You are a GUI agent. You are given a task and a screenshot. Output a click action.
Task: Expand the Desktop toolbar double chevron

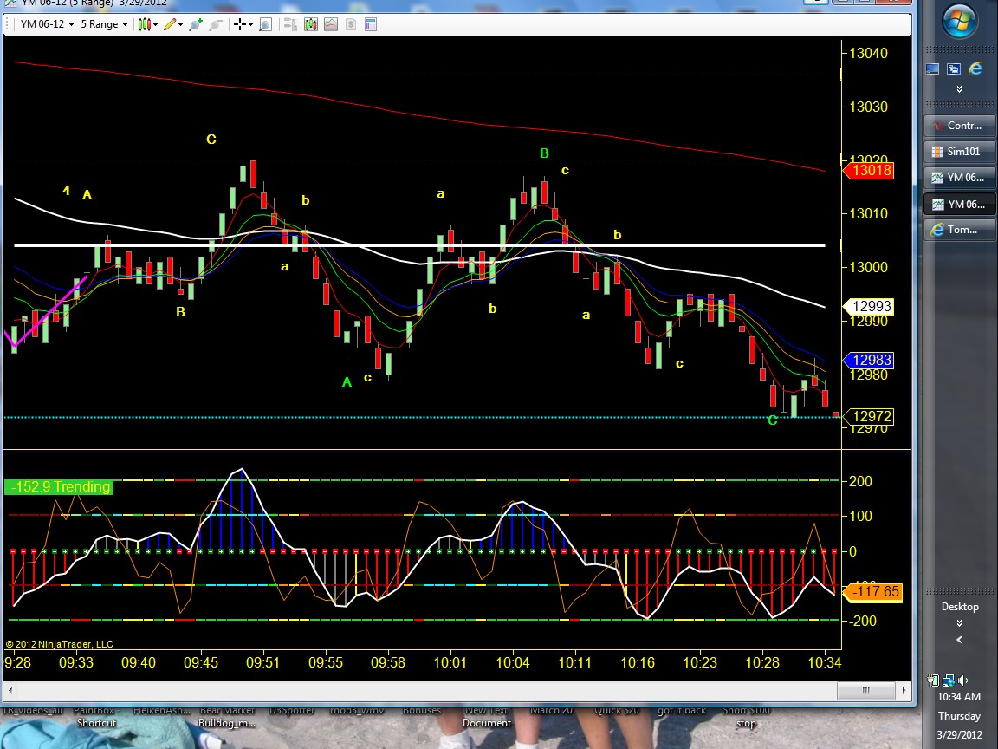959,623
